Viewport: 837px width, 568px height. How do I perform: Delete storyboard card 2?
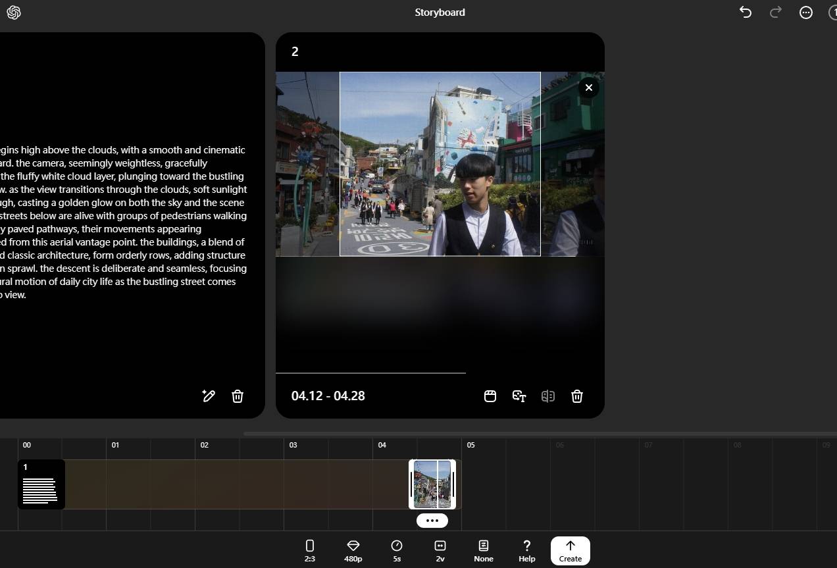coord(577,396)
